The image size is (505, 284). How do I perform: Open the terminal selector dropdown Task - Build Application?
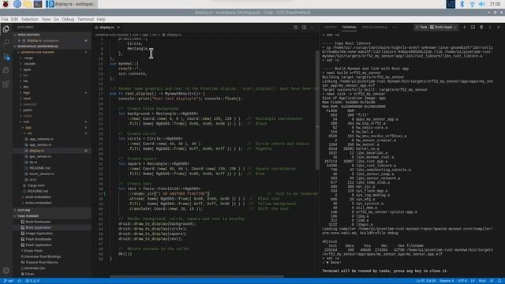436,28
